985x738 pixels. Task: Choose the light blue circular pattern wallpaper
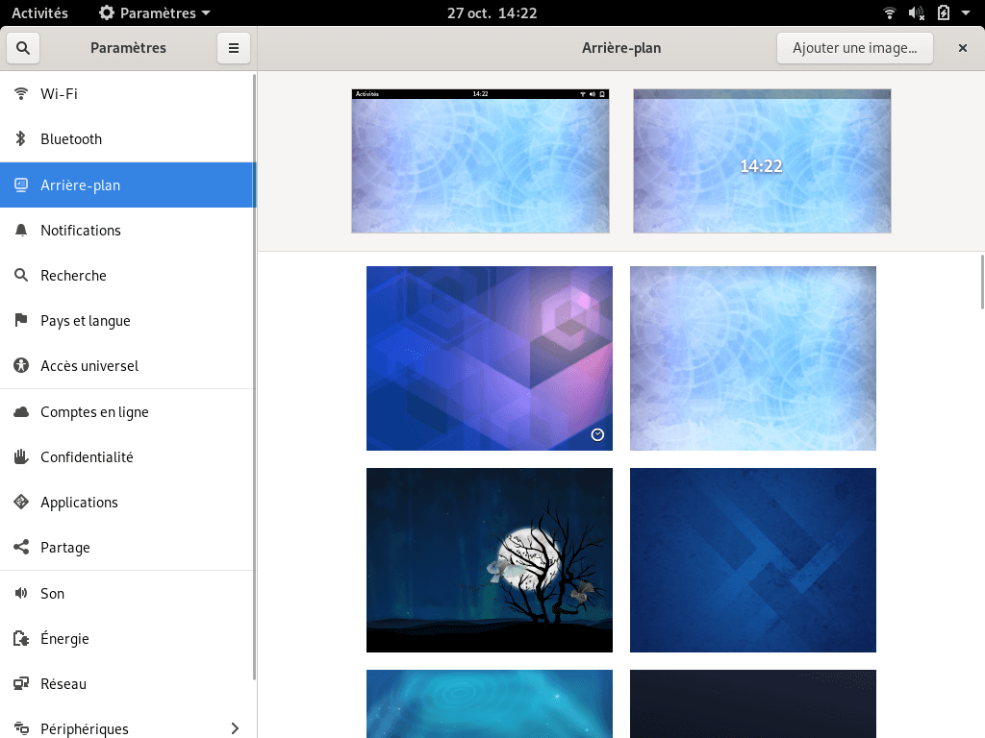pos(753,358)
